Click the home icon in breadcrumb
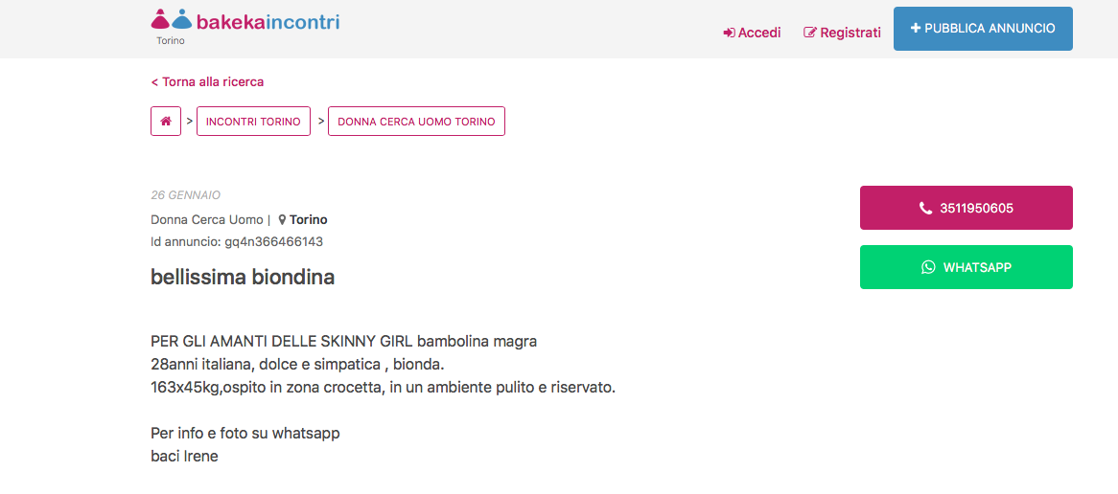1118x494 pixels. (x=166, y=122)
